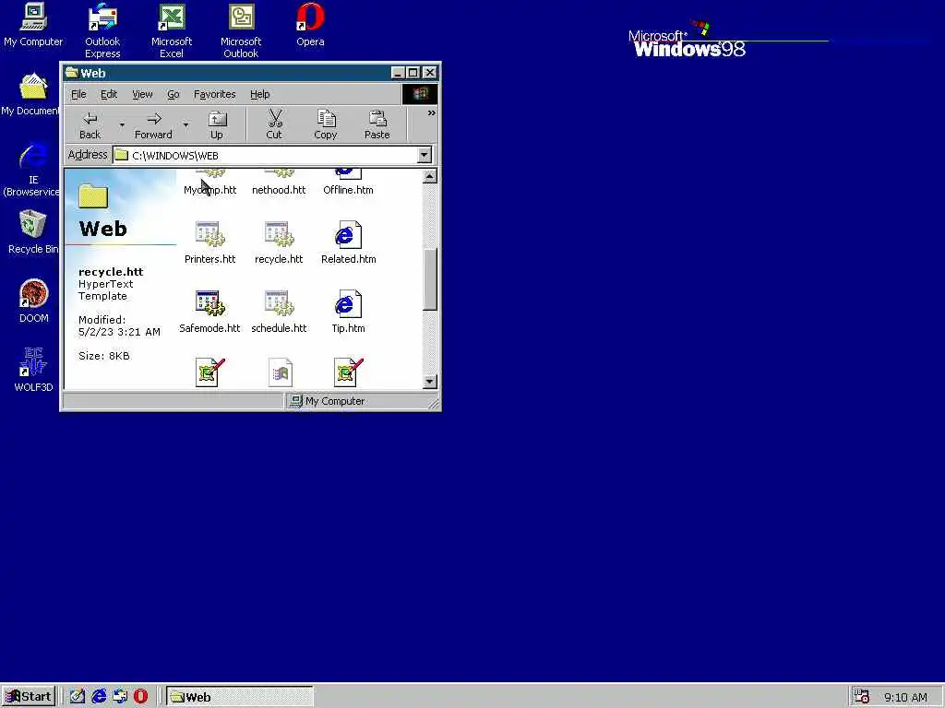Open the Favorites menu
Image resolution: width=945 pixels, height=708 pixels.
point(214,95)
